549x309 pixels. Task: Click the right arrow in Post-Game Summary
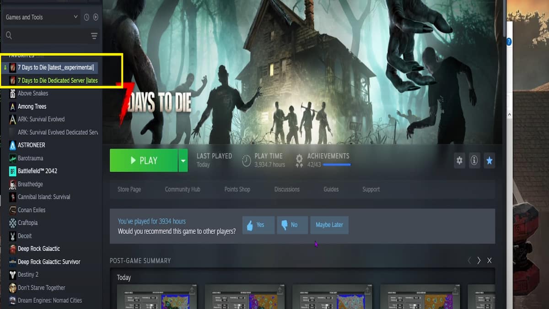(x=479, y=260)
